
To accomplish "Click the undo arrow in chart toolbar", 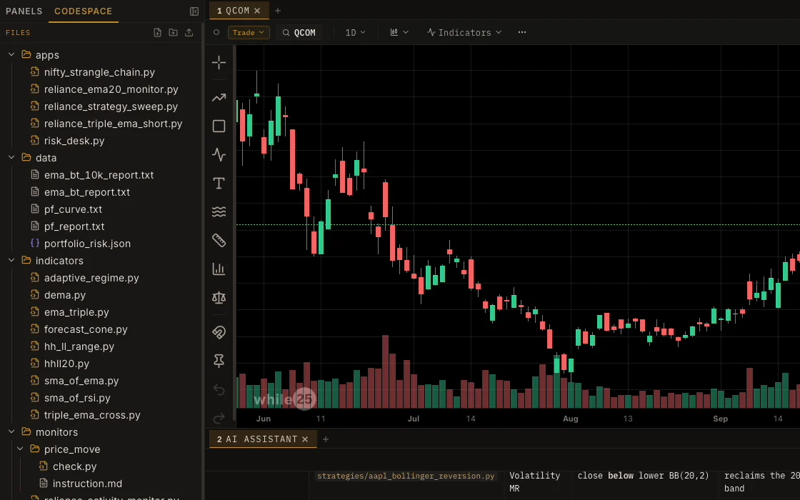I will point(219,390).
